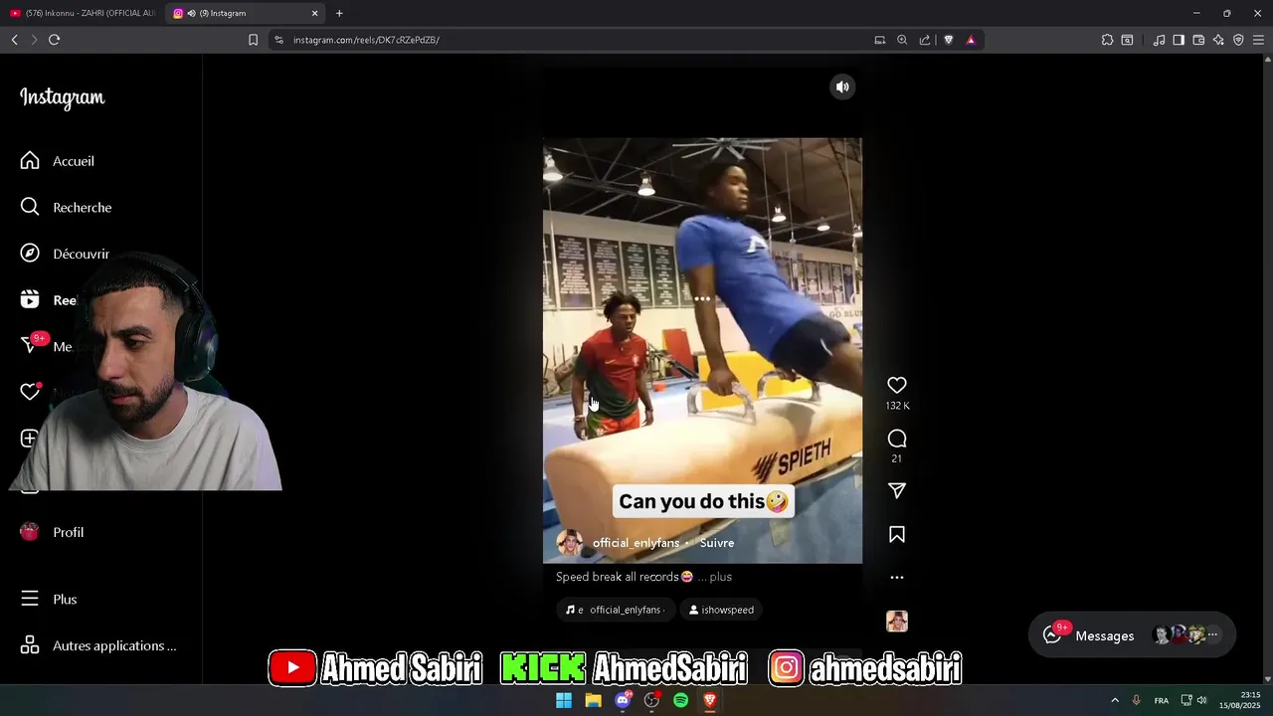
Task: Install the web app from the address bar
Action: click(x=879, y=40)
